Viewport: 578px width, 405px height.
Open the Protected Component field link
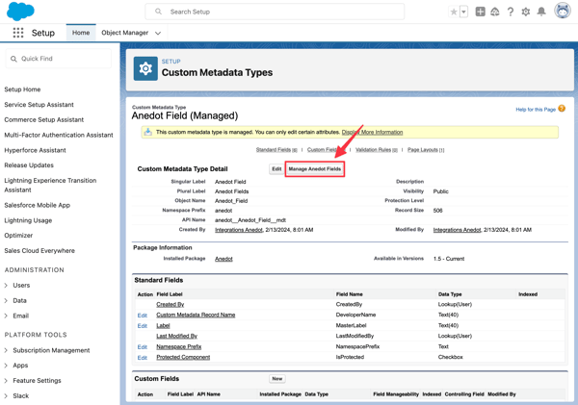pyautogui.click(x=183, y=357)
